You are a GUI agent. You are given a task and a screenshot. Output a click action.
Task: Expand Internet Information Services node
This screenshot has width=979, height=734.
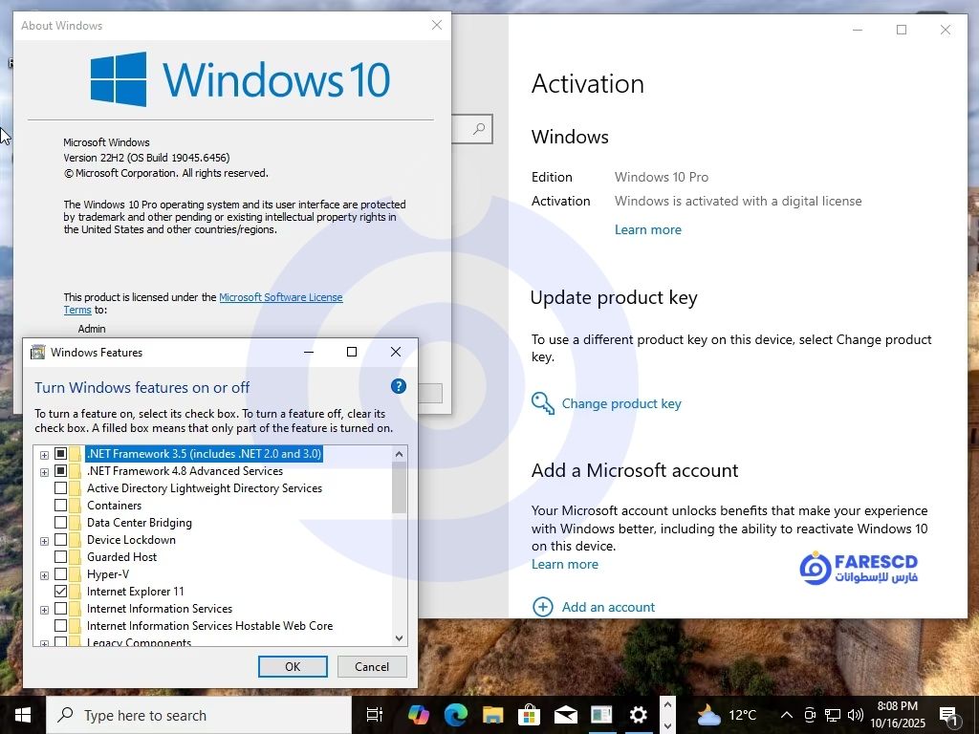pos(44,610)
